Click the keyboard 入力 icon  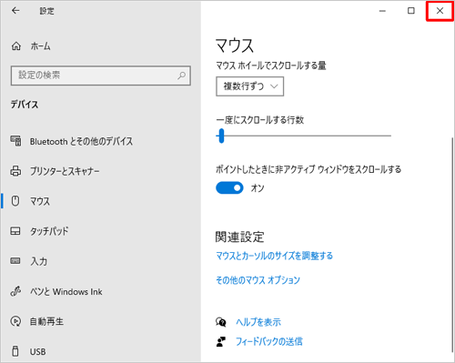[x=15, y=261]
